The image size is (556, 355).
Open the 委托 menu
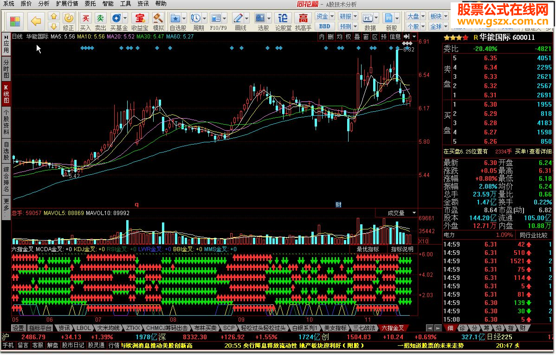coord(90,4)
